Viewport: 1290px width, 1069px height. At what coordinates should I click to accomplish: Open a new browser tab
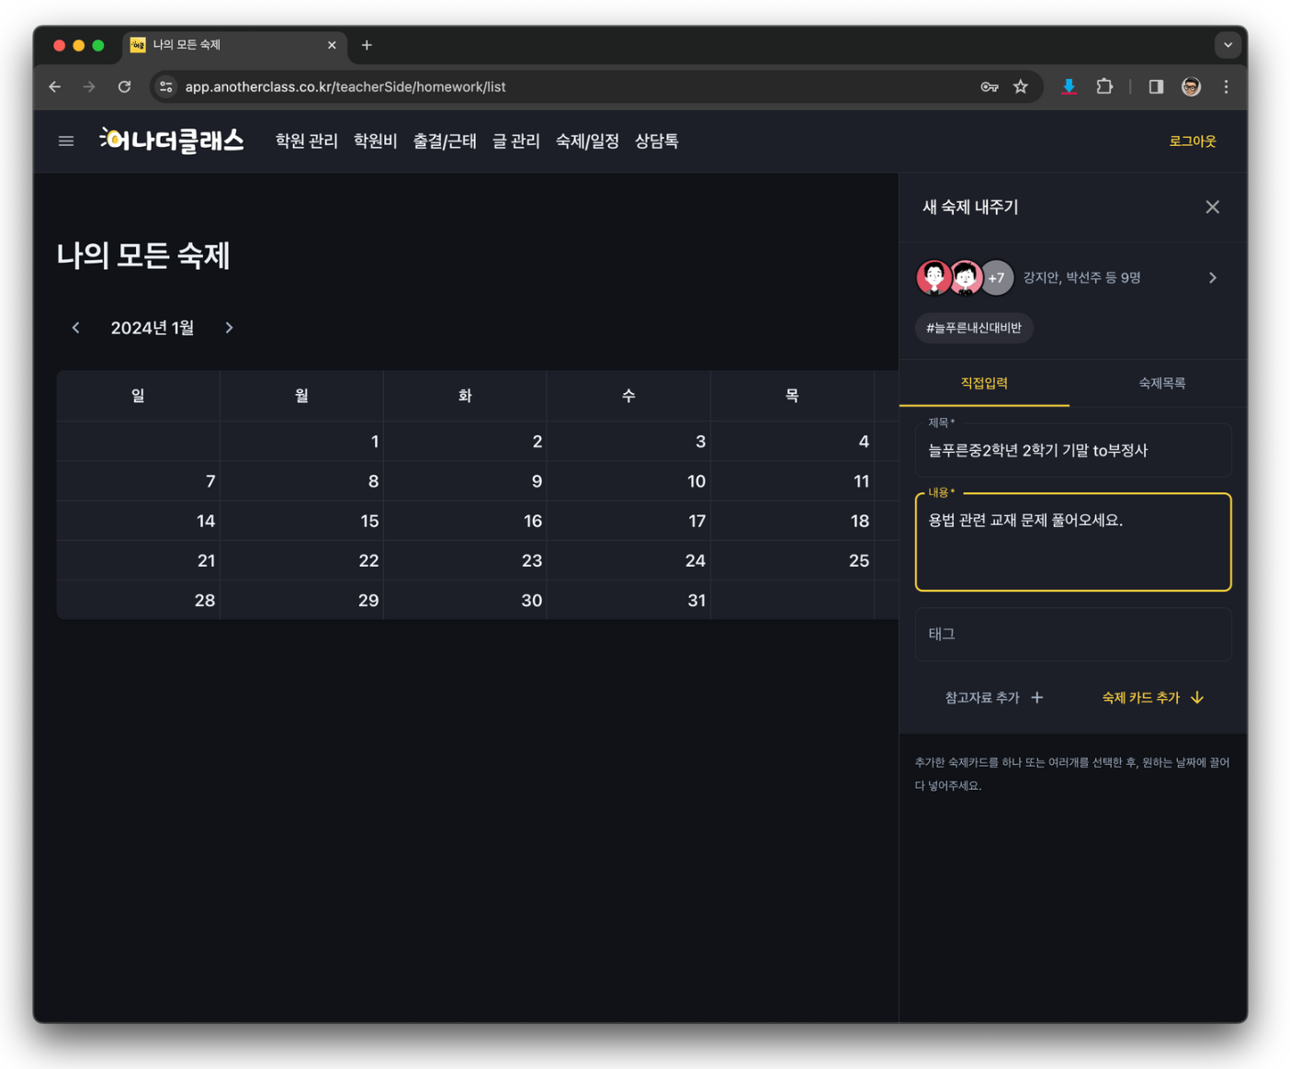367,45
